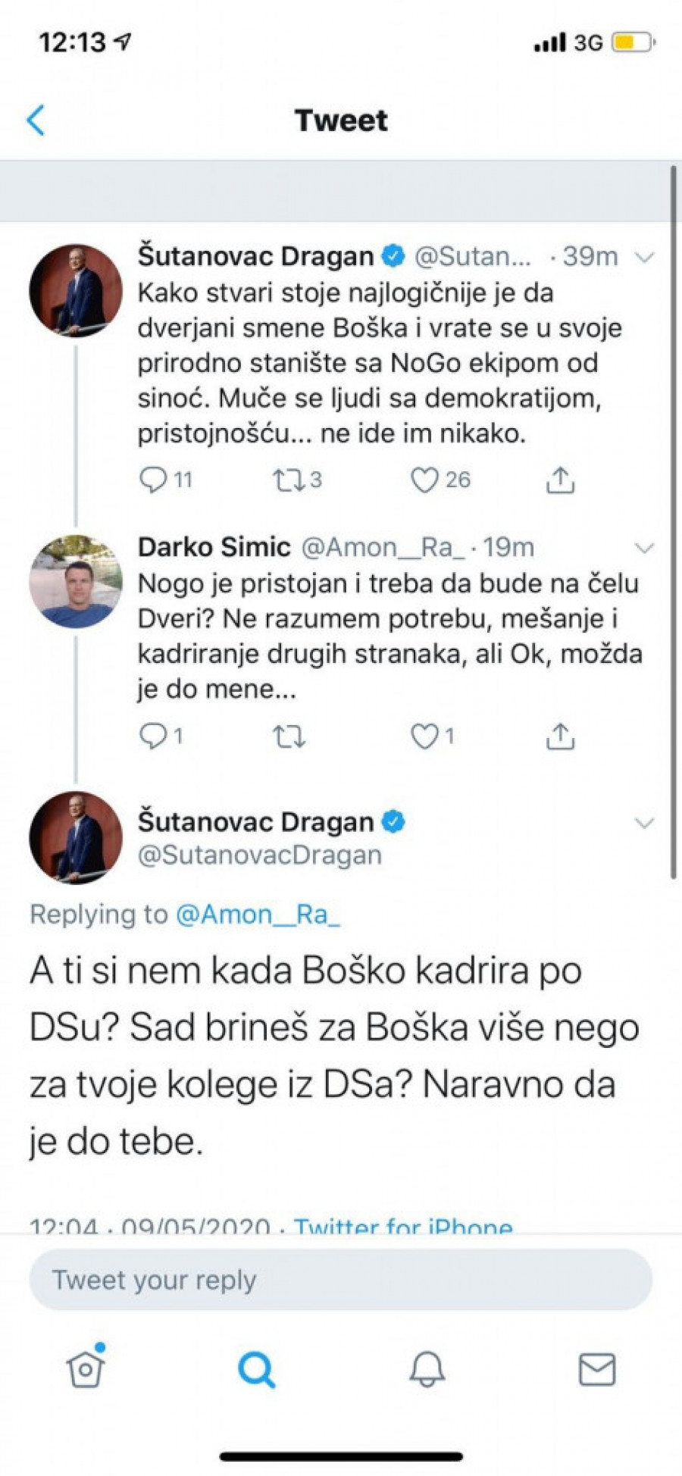This screenshot has width=682, height=1476.
Task: Open Darko Simic's profile picture
Action: 75,582
